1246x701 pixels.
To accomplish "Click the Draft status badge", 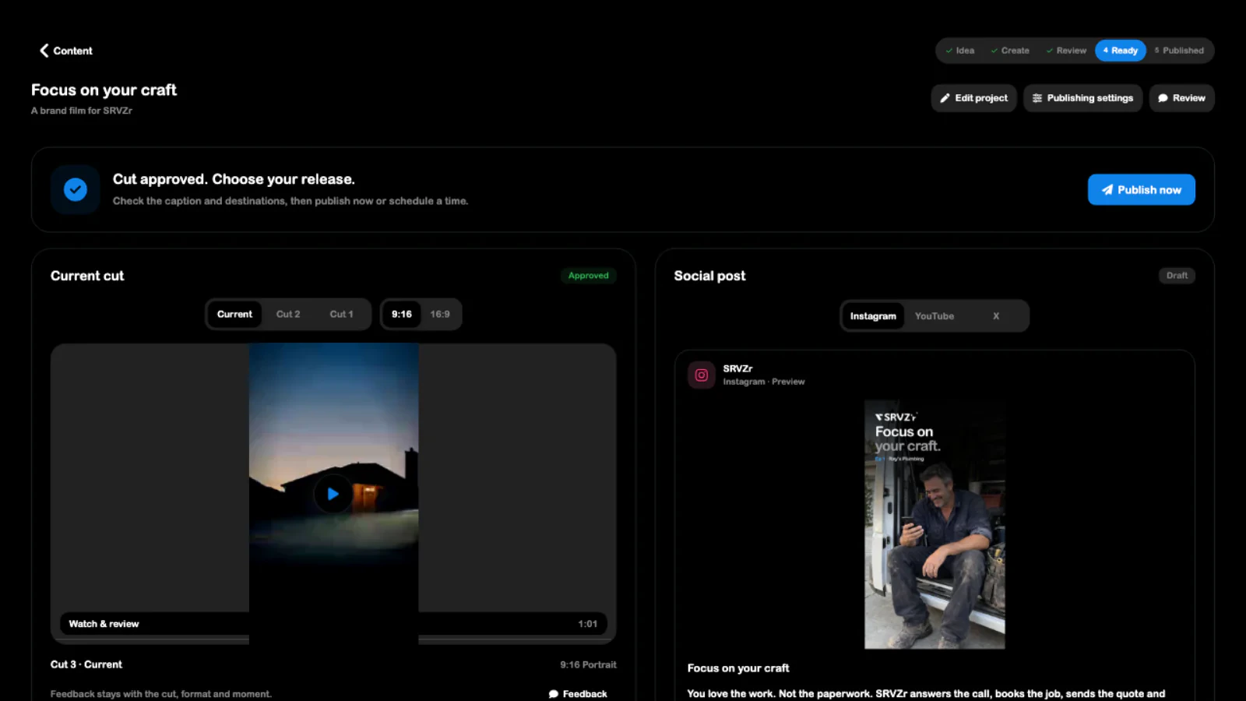I will coord(1177,276).
